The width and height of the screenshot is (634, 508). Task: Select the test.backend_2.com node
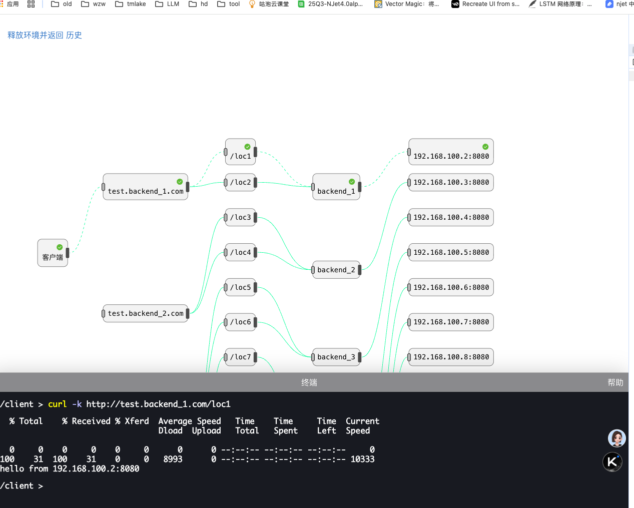coord(145,313)
